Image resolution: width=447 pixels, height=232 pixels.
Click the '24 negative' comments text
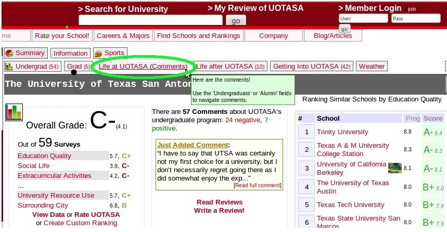(243, 120)
